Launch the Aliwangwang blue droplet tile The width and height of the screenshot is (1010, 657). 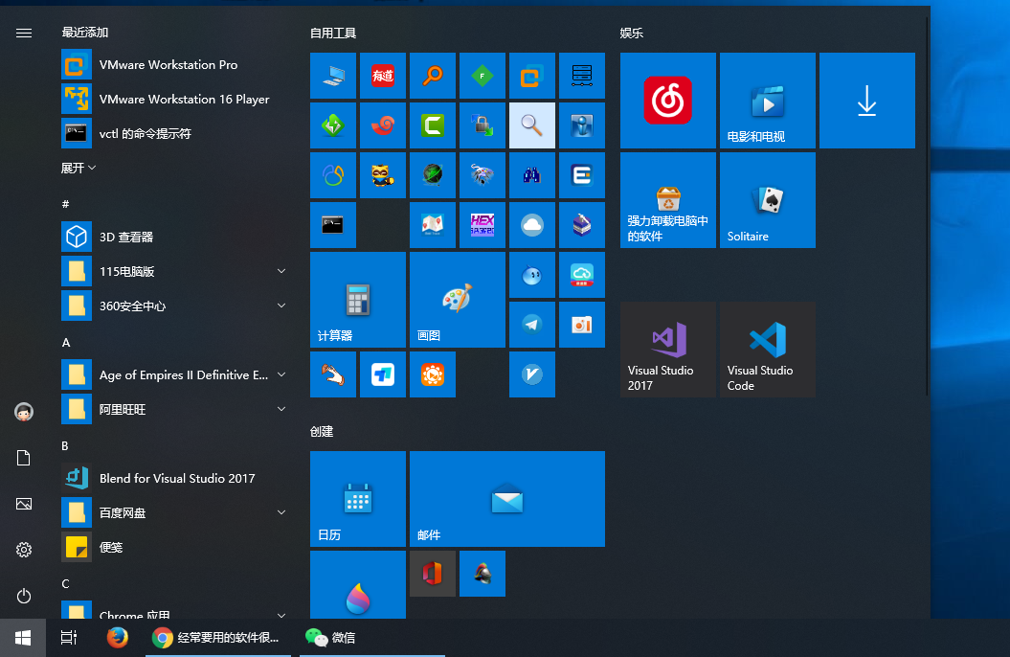click(x=531, y=275)
